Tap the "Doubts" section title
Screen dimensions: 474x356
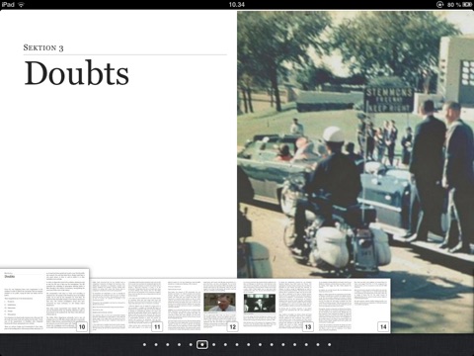[x=76, y=73]
